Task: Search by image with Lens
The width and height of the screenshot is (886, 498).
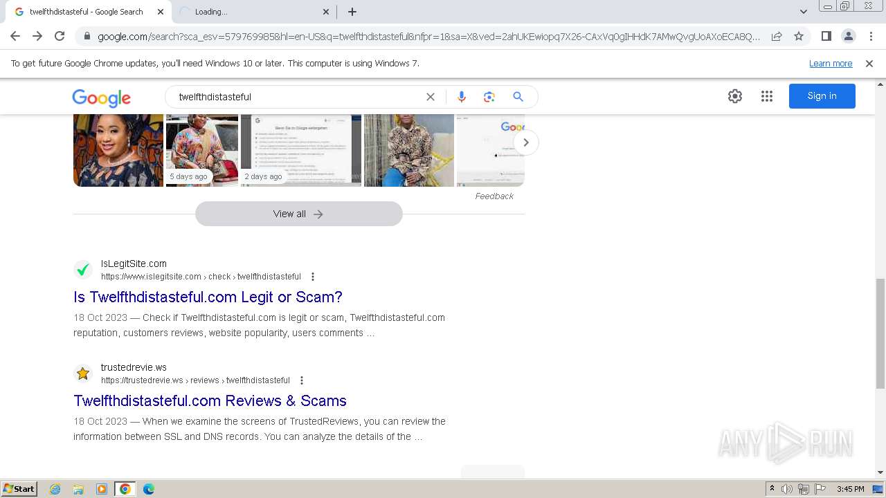Action: 489,97
